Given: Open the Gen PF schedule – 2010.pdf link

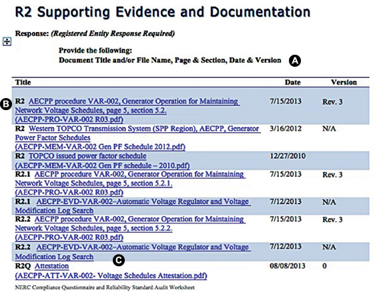Looking at the screenshot, I should point(103,166).
